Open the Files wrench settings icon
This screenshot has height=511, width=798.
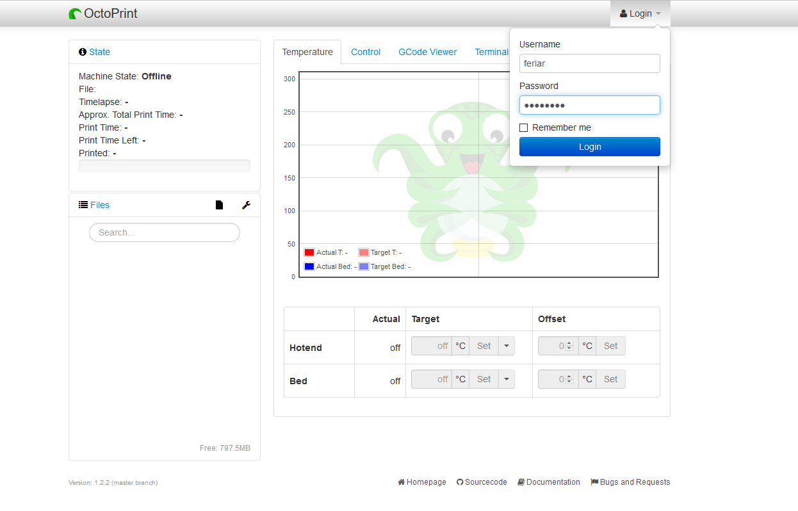pyautogui.click(x=246, y=205)
